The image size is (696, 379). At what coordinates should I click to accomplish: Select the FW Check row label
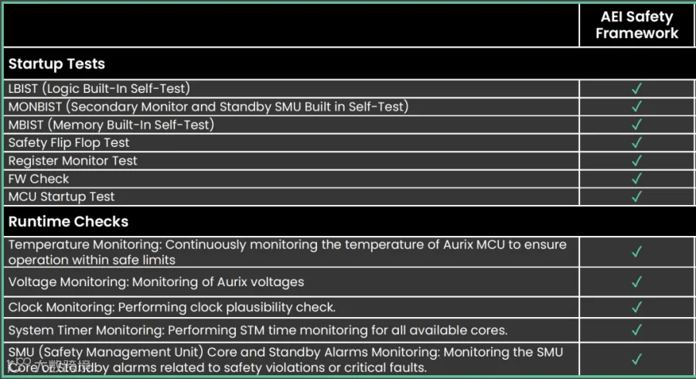[x=39, y=179]
